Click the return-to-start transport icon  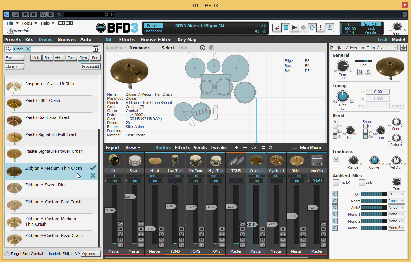point(277,28)
